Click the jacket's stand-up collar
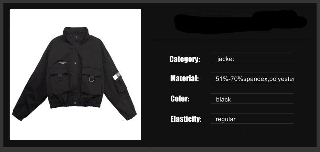The height and width of the screenshot is (152, 320). [x=76, y=34]
